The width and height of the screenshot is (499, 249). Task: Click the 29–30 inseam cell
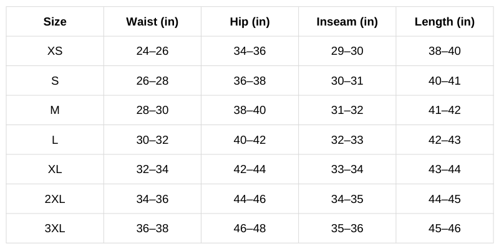(347, 51)
